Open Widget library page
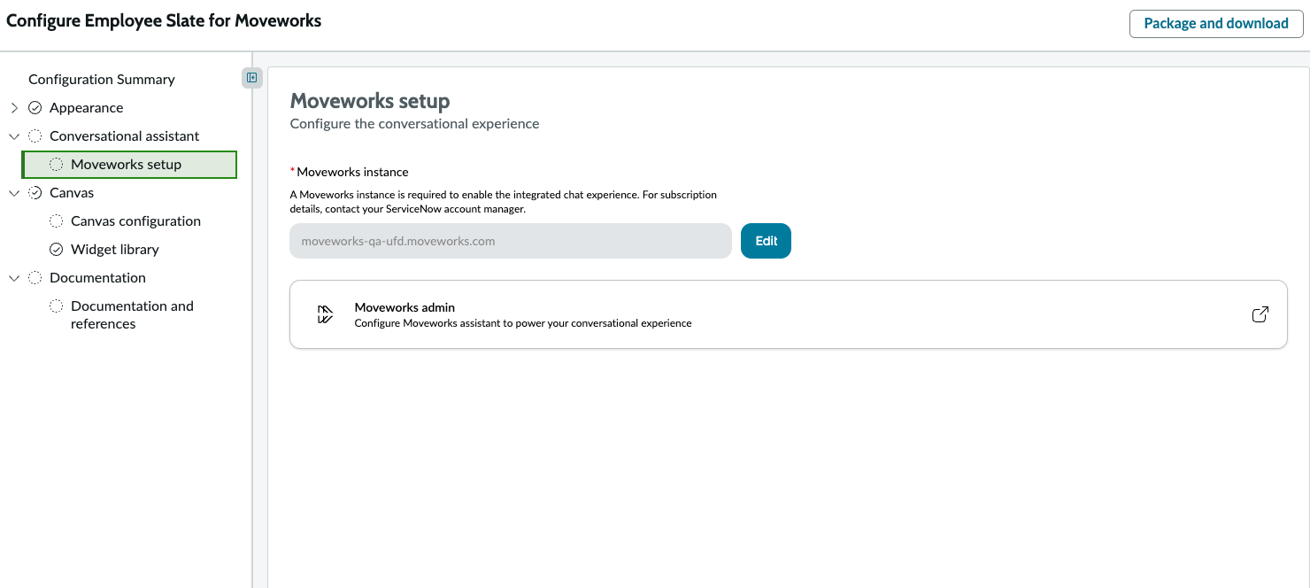The height and width of the screenshot is (588, 1310). coord(115,249)
